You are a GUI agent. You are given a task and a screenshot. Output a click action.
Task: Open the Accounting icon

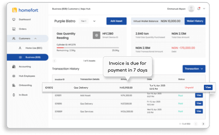click(x=14, y=67)
